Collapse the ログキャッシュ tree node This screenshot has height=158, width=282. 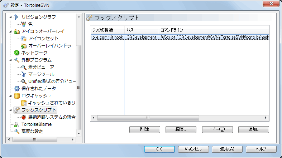click(x=10, y=96)
